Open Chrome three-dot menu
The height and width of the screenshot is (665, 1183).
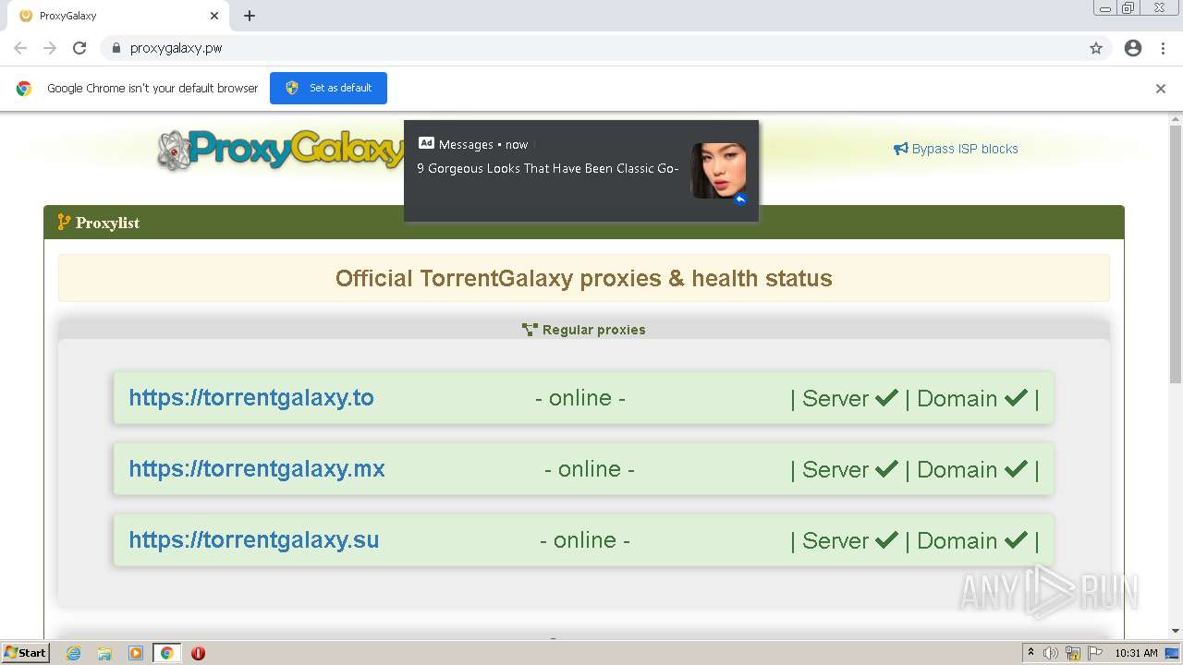tap(1163, 48)
